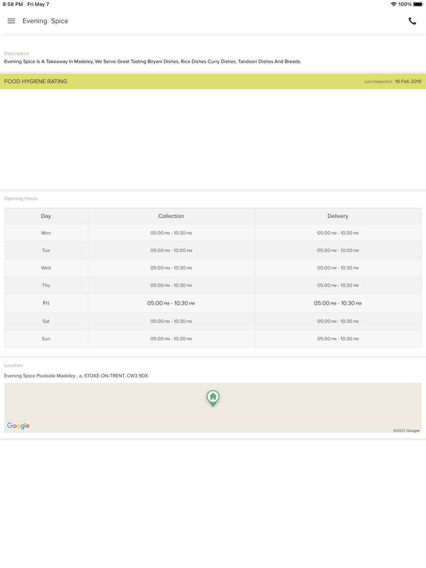Image resolution: width=426 pixels, height=568 pixels.
Task: Tap Friday's collection hours
Action: coord(171,303)
